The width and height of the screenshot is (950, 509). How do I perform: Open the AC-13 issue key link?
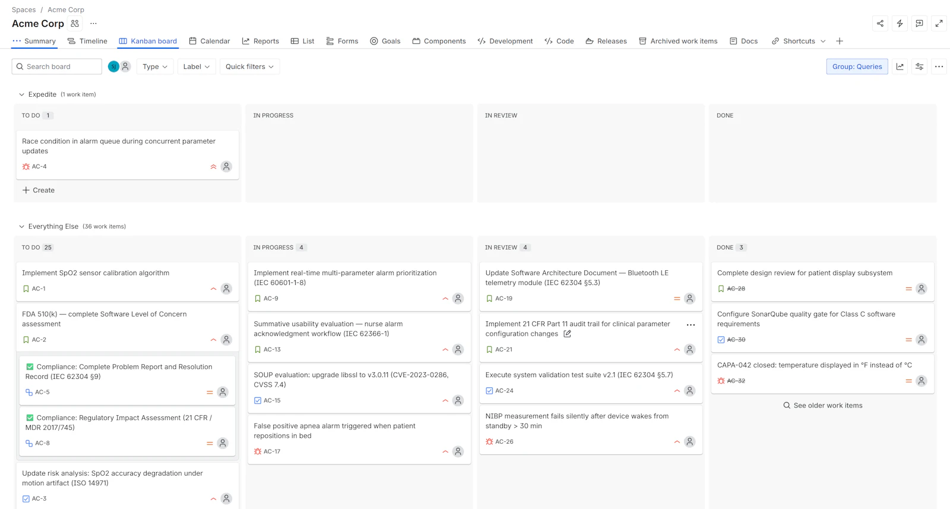(272, 350)
